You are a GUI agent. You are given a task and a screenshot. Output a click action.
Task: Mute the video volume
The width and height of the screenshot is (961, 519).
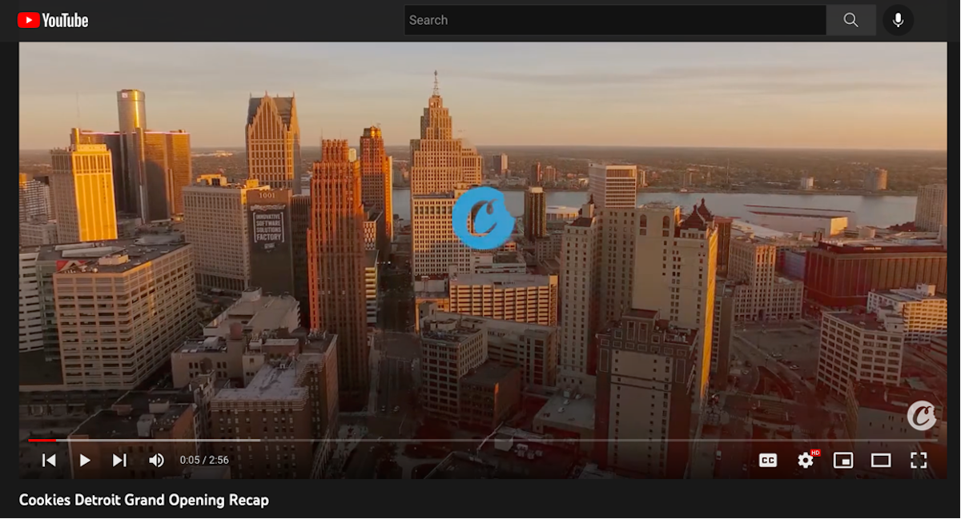pos(156,460)
